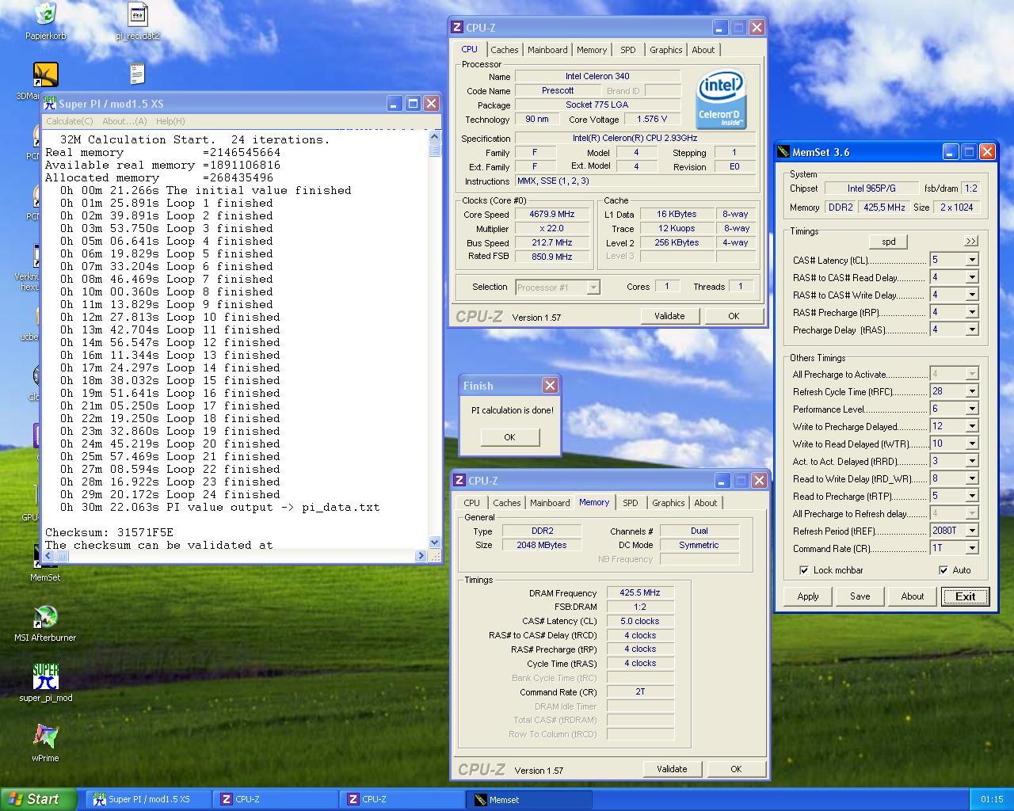Expand MemSet with the >> button

971,241
